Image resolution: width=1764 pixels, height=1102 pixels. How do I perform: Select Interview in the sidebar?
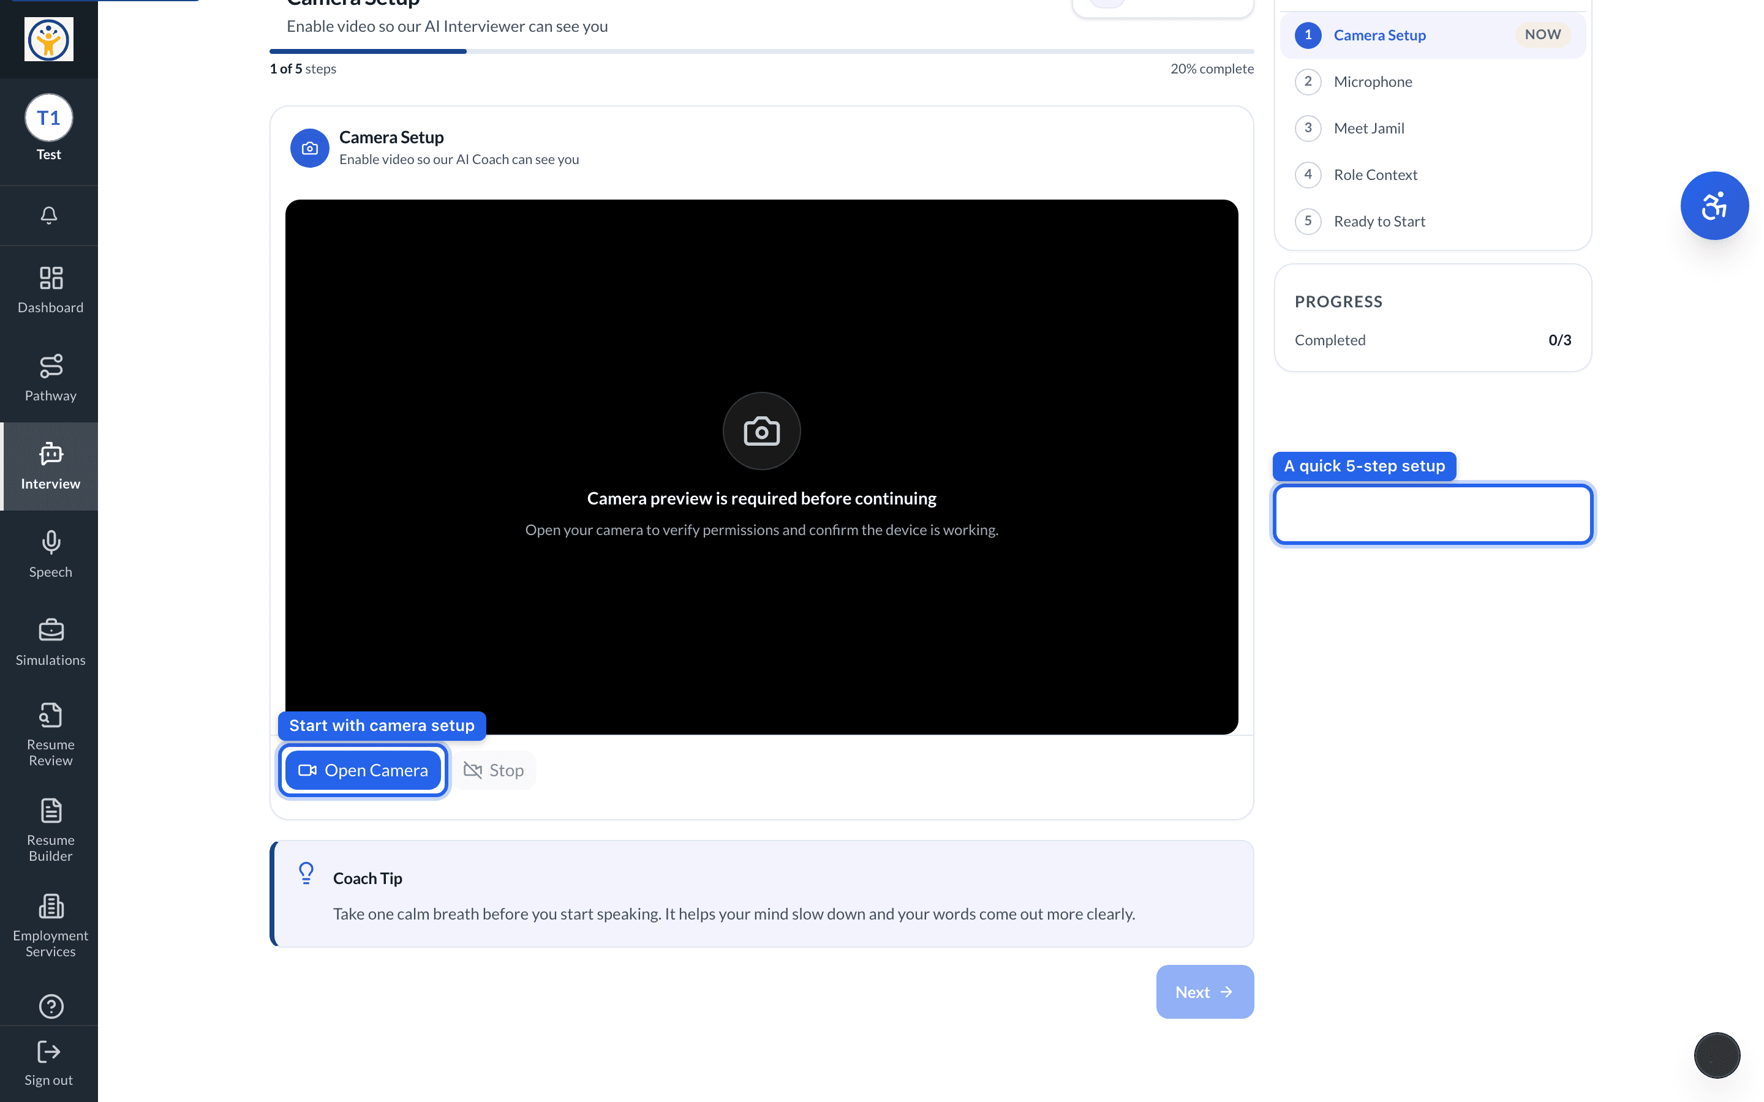tap(50, 467)
